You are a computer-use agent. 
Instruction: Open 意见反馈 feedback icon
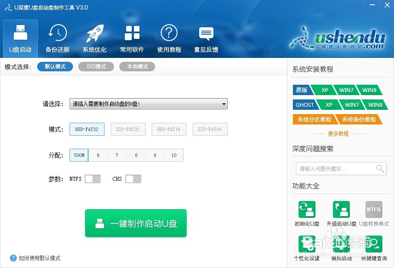(x=206, y=38)
